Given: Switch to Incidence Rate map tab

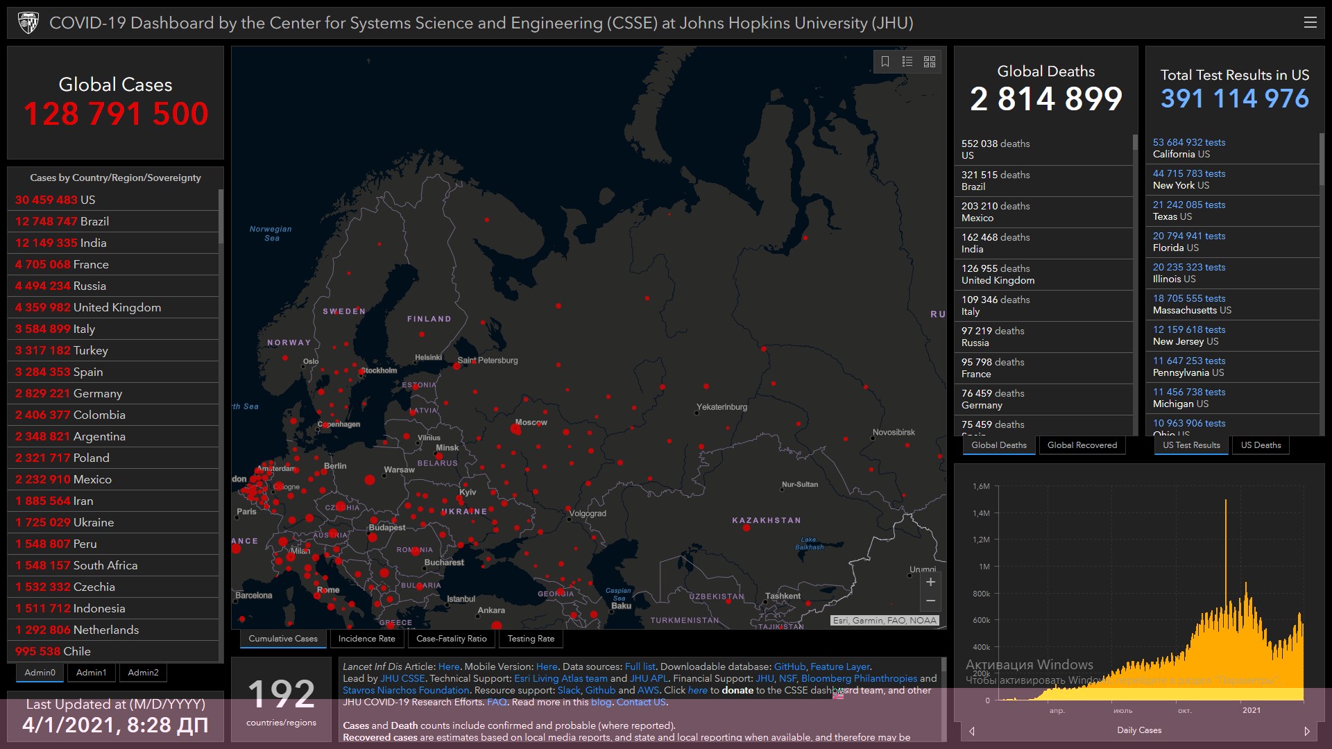Looking at the screenshot, I should click(x=366, y=639).
